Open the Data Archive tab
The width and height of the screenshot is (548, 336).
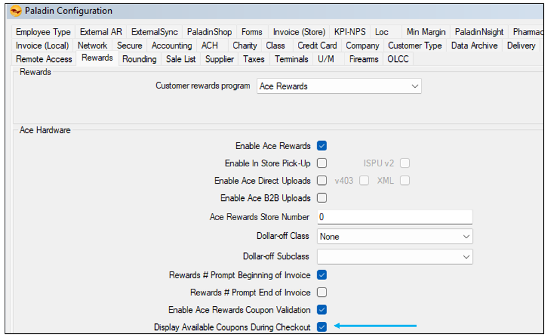tap(474, 46)
